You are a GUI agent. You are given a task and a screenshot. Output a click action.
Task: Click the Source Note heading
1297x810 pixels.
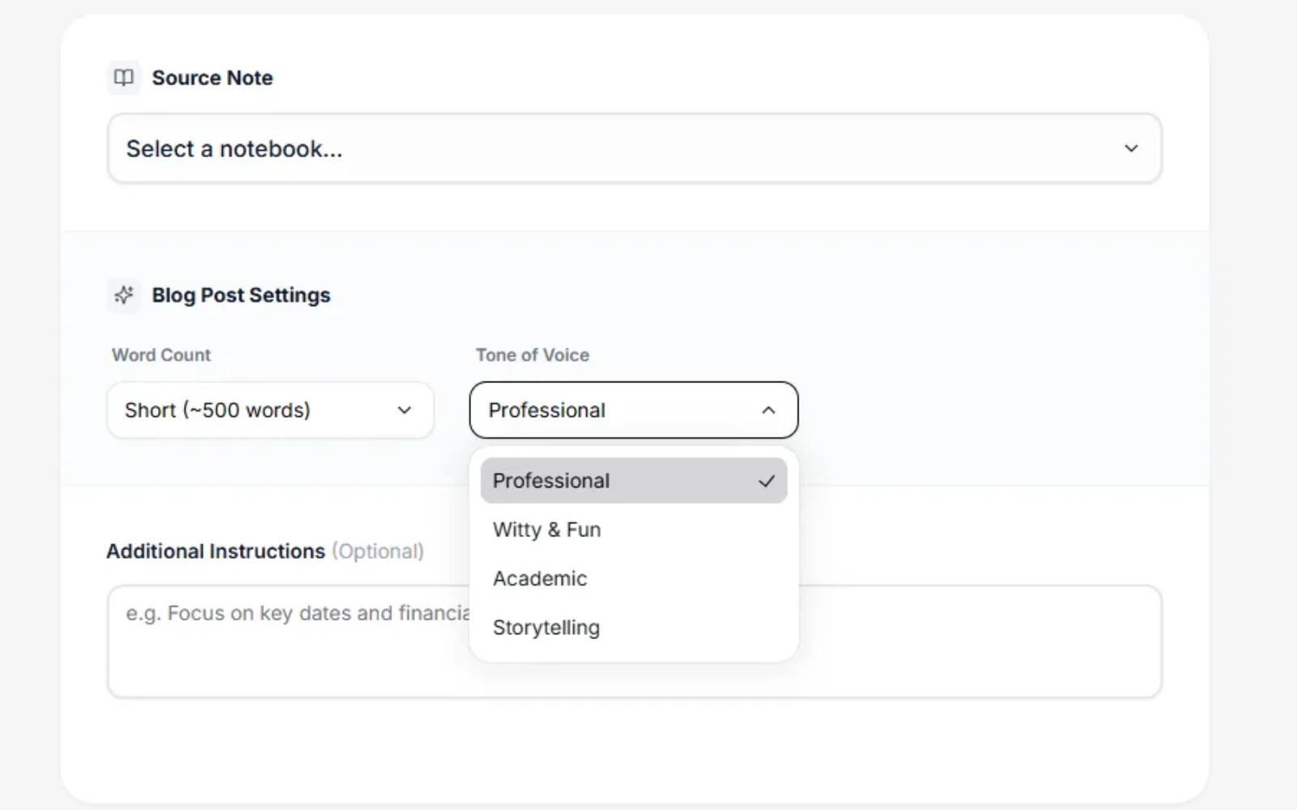[212, 77]
